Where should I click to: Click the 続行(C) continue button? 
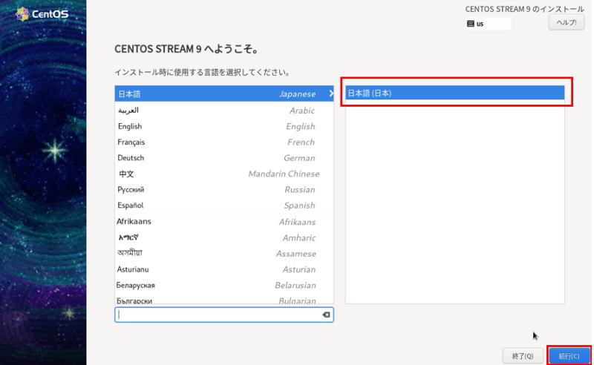569,356
